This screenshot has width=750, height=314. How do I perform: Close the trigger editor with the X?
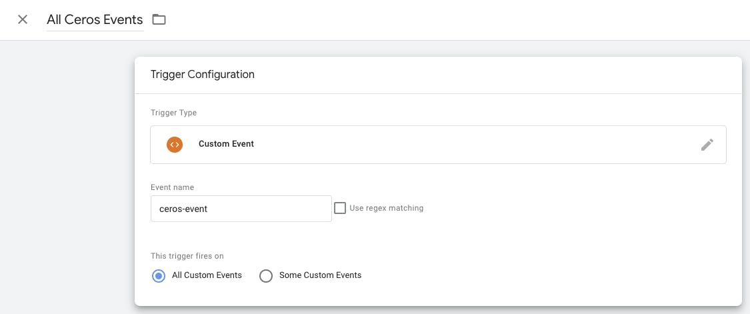click(x=23, y=19)
